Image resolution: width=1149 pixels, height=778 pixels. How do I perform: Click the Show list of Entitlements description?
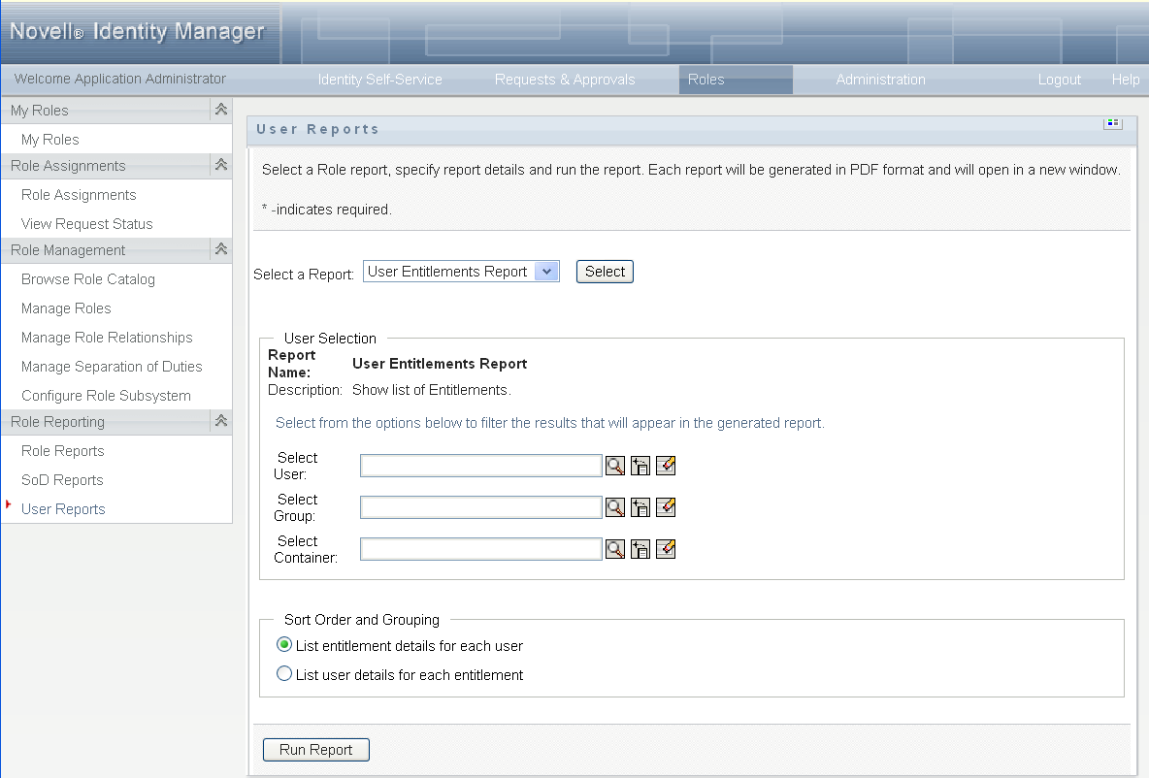[x=432, y=390]
